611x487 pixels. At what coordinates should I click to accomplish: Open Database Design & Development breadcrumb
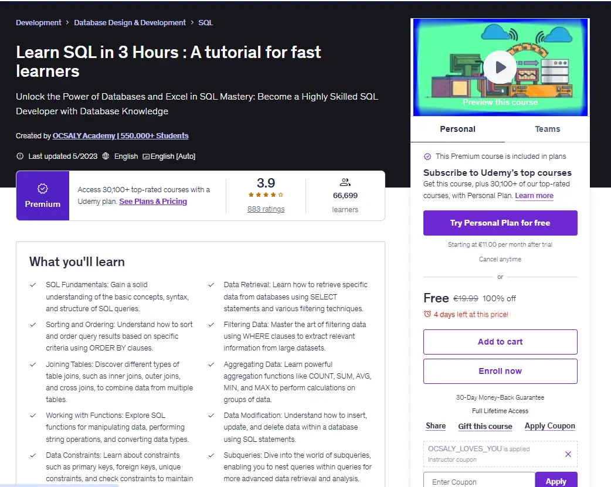click(130, 23)
